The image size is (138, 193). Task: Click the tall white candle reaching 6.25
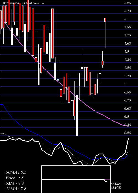coord(77,115)
